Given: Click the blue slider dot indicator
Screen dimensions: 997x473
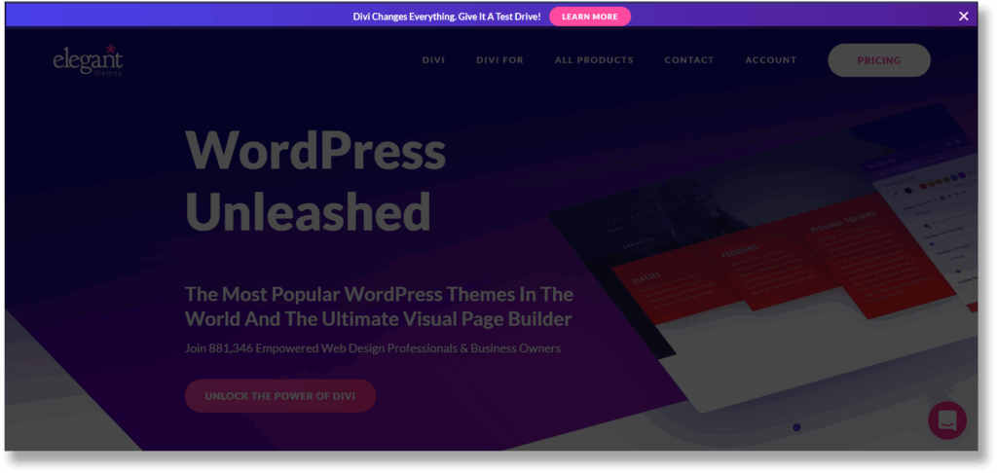Looking at the screenshot, I should (796, 427).
